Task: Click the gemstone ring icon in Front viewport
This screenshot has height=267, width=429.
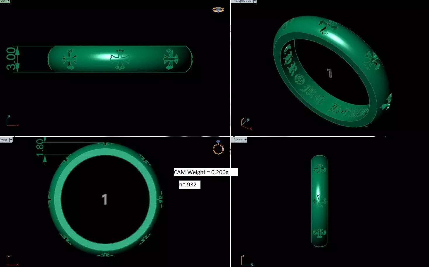Action: tap(218, 148)
